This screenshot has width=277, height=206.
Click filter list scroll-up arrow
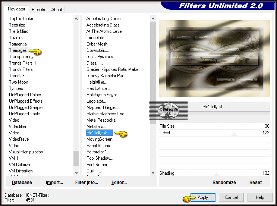tap(153, 19)
